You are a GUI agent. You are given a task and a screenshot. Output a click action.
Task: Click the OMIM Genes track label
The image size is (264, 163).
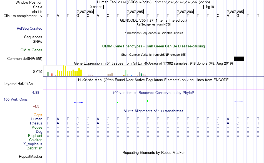[31, 50]
